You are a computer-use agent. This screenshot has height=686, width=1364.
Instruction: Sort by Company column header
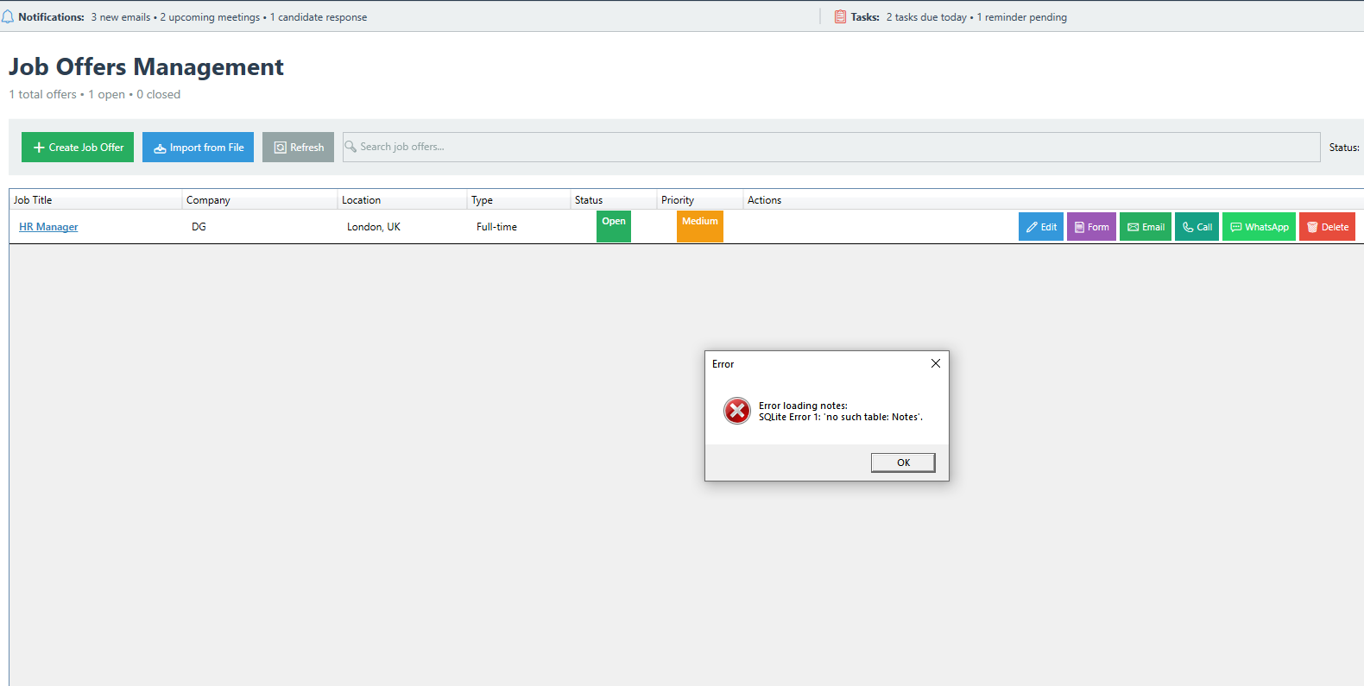[208, 200]
